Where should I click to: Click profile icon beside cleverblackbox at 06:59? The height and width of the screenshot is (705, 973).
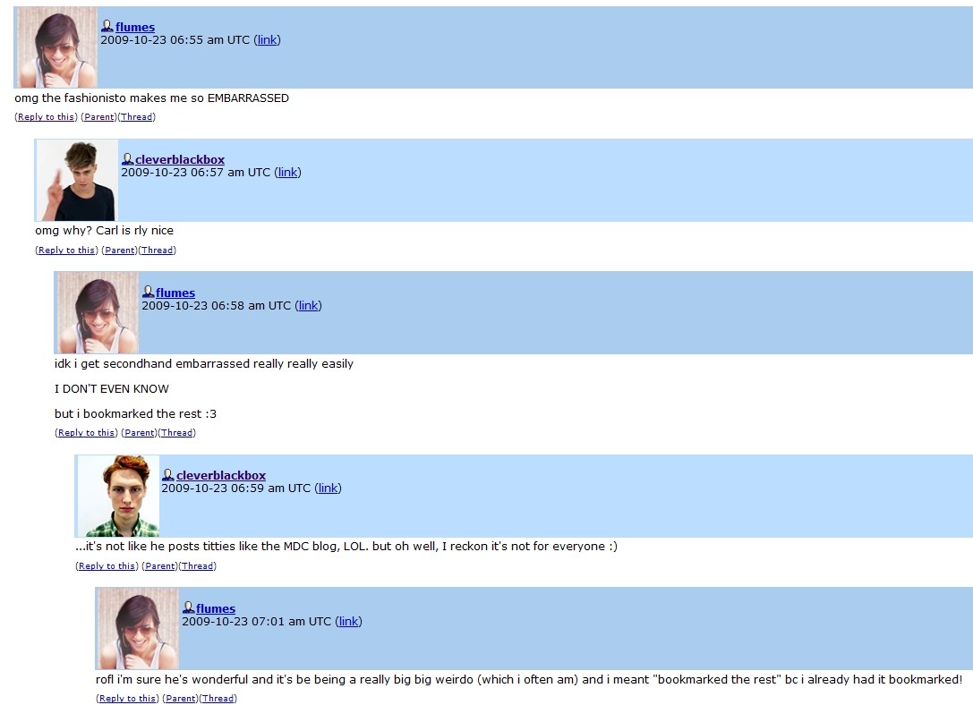pyautogui.click(x=168, y=474)
